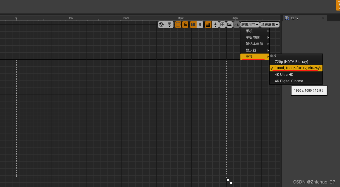Click the localization preview globe icon
The width and height of the screenshot is (340, 187).
pos(161,24)
